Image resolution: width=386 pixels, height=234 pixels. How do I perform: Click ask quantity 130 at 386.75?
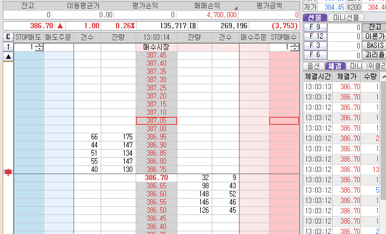coord(118,170)
